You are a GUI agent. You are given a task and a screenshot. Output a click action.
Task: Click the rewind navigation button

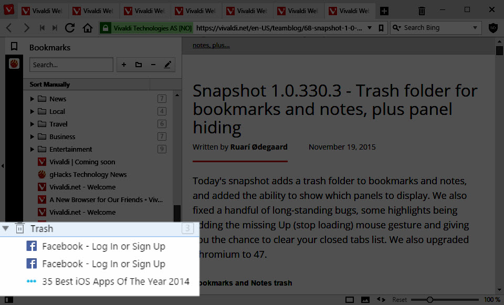(42, 28)
